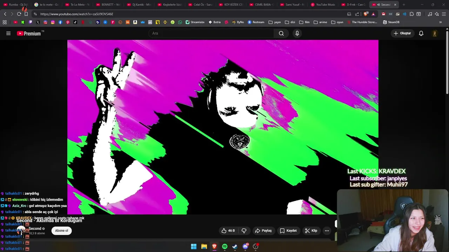
Task: Open the Instagram bookmark icon
Action: 53,22
